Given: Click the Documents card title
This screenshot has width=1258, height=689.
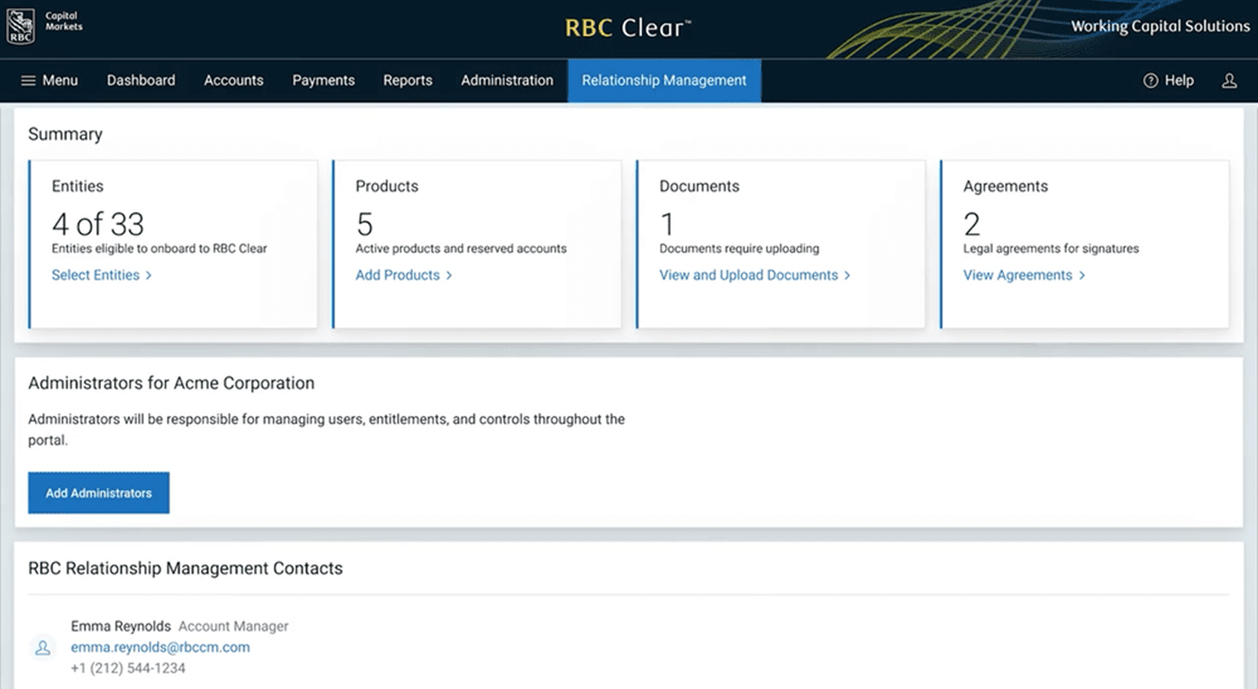Looking at the screenshot, I should 699,186.
